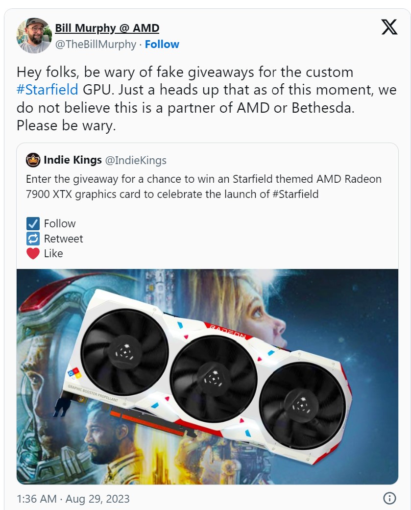Image resolution: width=411 pixels, height=510 pixels.
Task: Click the @TheBillMurphy handle
Action: coord(96,44)
